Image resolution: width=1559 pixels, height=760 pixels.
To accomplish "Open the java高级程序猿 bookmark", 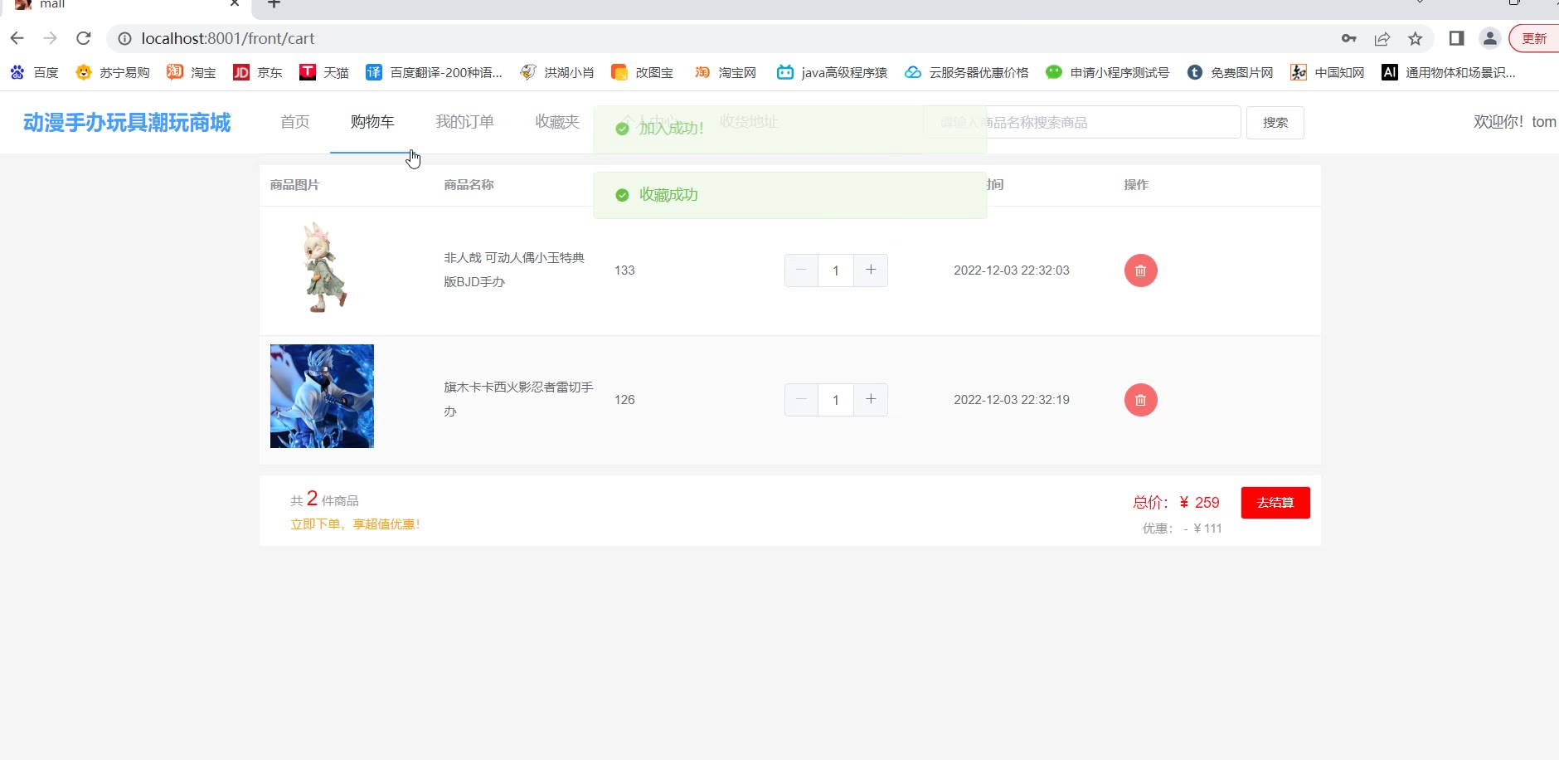I will pyautogui.click(x=832, y=73).
